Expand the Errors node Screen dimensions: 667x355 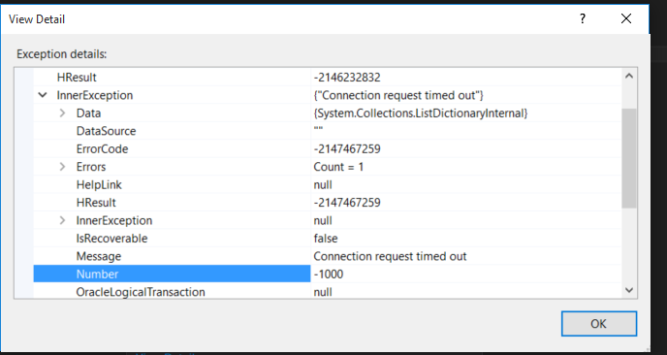[62, 167]
